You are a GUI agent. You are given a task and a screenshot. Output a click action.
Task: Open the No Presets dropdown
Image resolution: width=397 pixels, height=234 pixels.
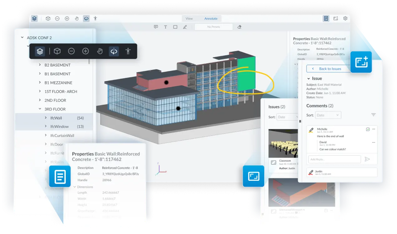(x=214, y=27)
